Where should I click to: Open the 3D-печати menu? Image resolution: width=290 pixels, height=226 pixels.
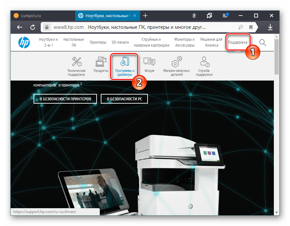coord(120,42)
